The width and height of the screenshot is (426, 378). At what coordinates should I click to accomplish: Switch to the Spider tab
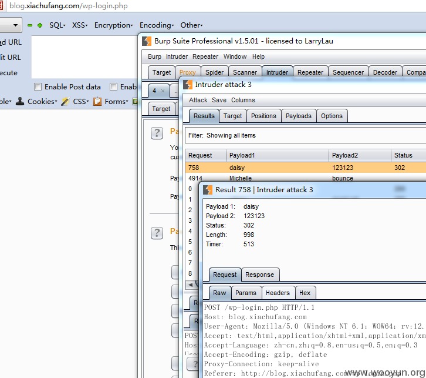pos(214,72)
